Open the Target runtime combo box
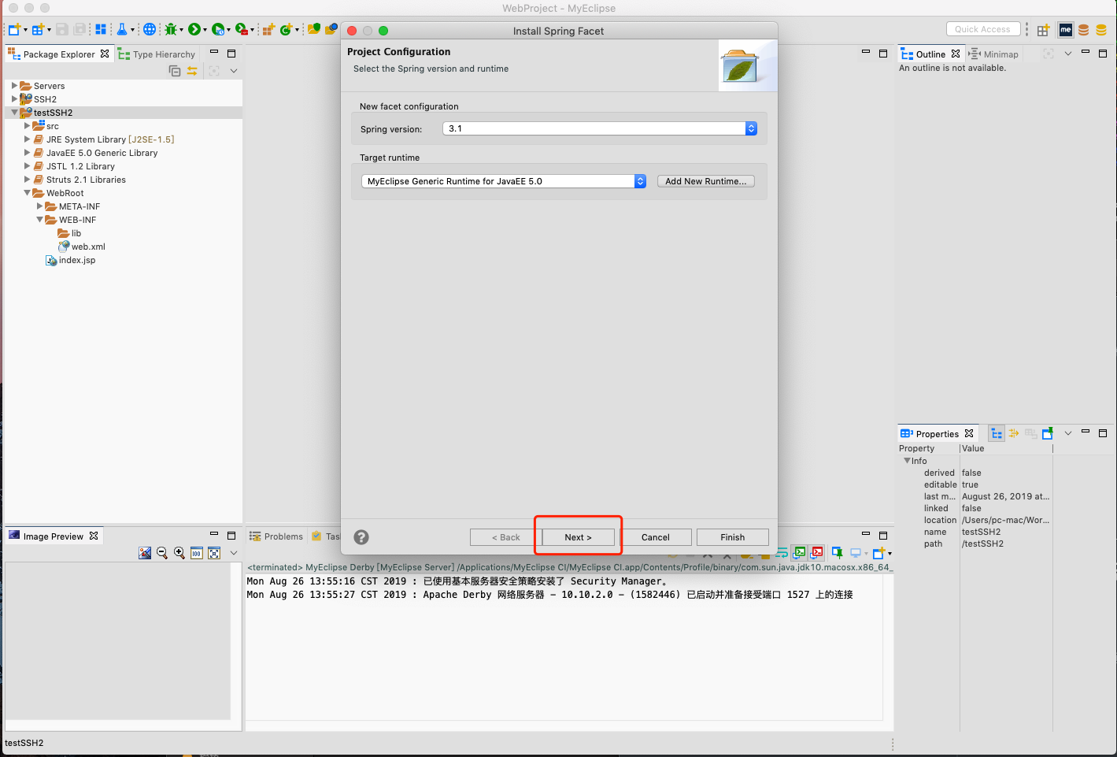 pyautogui.click(x=504, y=181)
